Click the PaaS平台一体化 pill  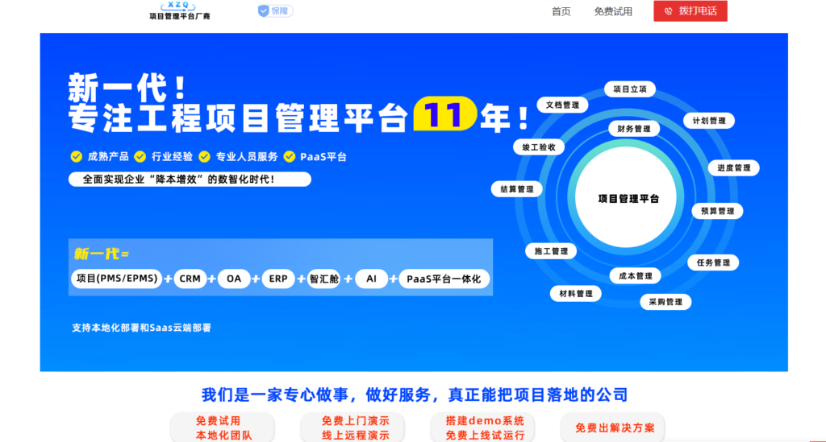tap(444, 279)
